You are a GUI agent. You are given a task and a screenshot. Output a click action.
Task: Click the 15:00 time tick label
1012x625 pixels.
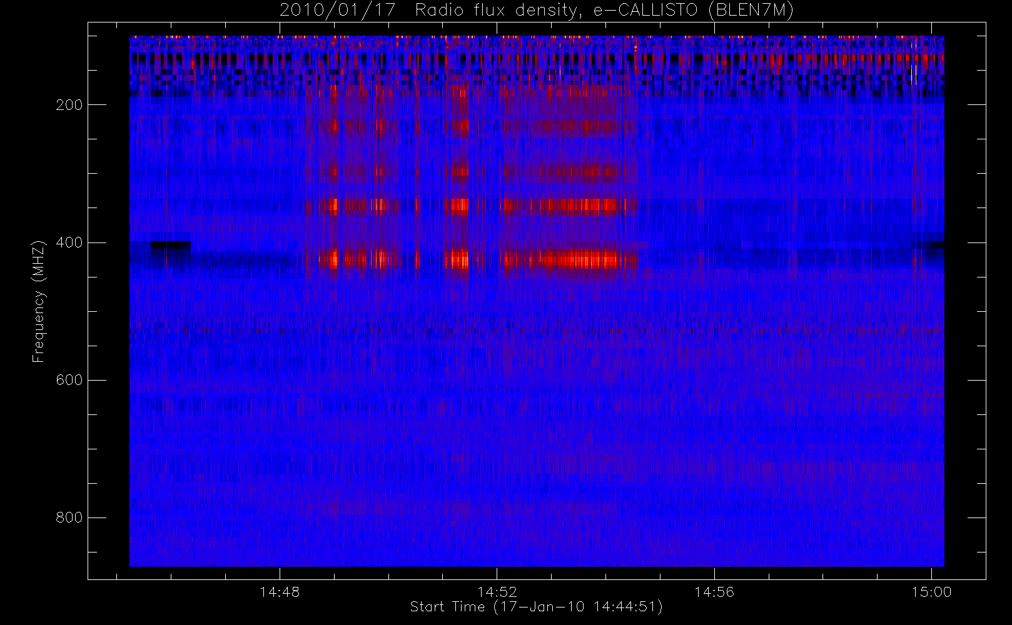coord(931,592)
